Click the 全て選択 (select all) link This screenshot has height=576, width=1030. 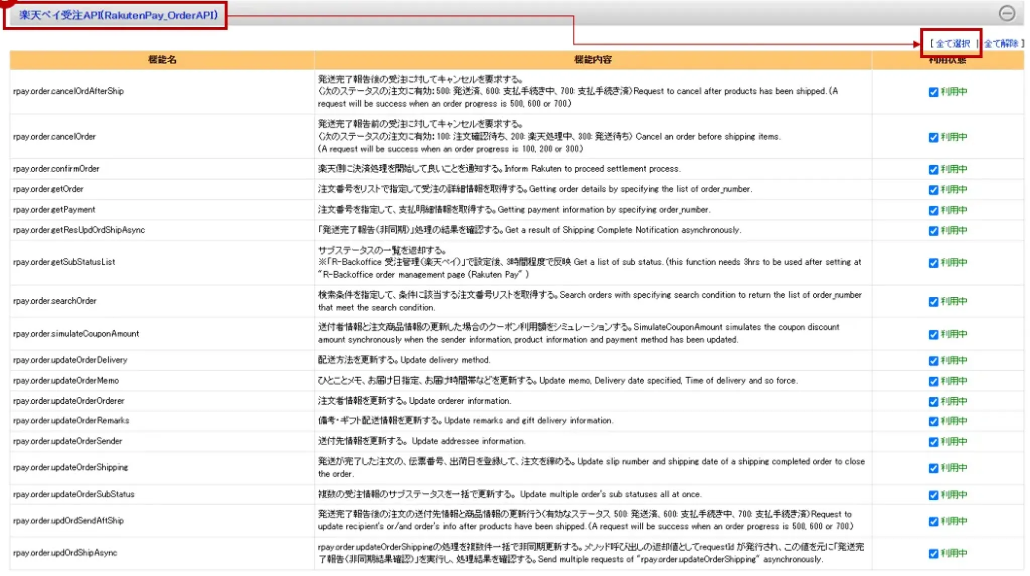pos(953,44)
